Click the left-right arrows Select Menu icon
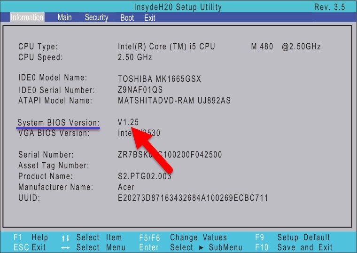 point(66,247)
